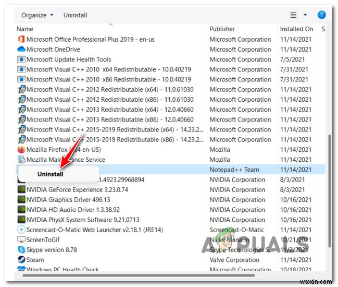Click Uninstall in the toolbar

point(75,15)
